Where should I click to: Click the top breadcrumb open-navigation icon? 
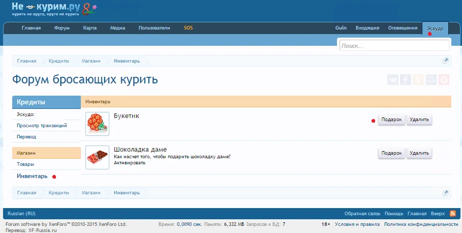445,61
